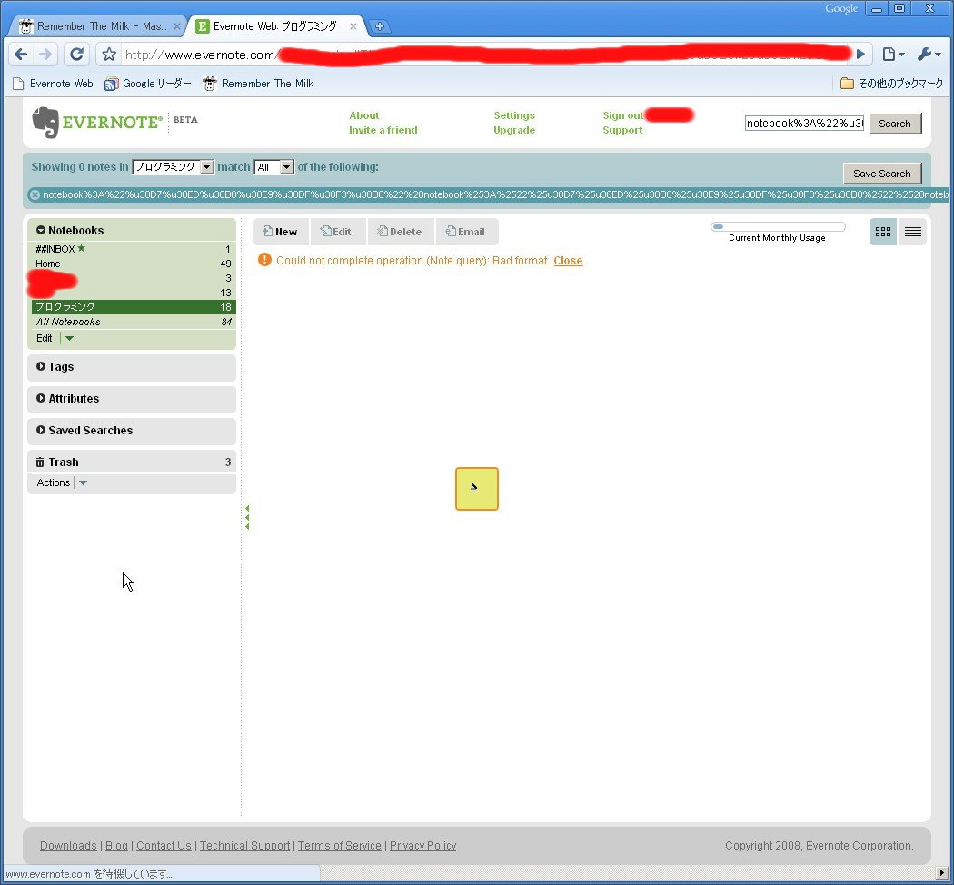Switch to list view
Image resolution: width=954 pixels, height=885 pixels.
(x=912, y=232)
